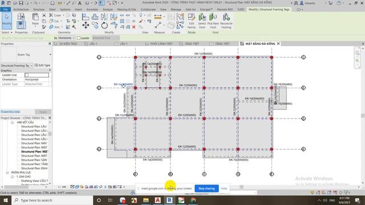This screenshot has height=205, width=365.
Task: Click the Print icon in quick access toolbar
Action: click(x=52, y=3)
